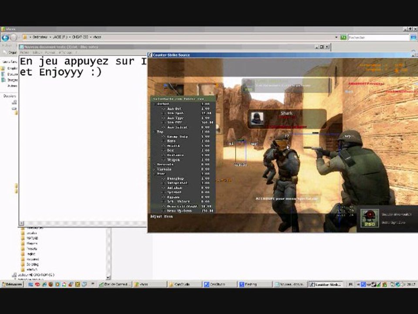418x314 pixels.
Task: Click the Dossiers header in Explorer sidebar
Action: point(10,96)
